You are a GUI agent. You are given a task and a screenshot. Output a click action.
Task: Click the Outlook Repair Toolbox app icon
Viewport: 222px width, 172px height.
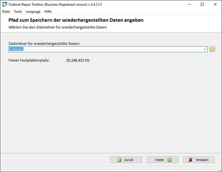point(5,4)
